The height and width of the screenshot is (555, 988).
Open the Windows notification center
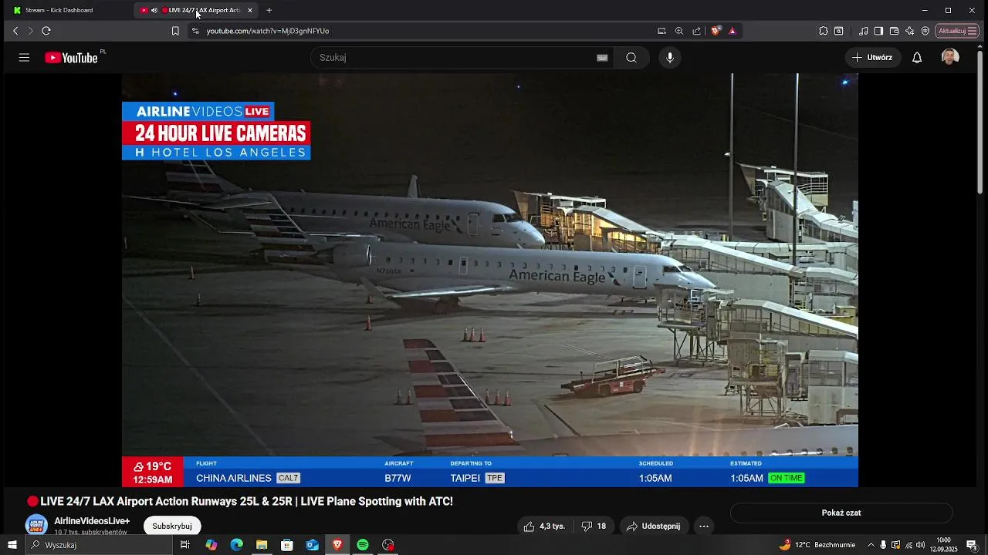pyautogui.click(x=972, y=545)
